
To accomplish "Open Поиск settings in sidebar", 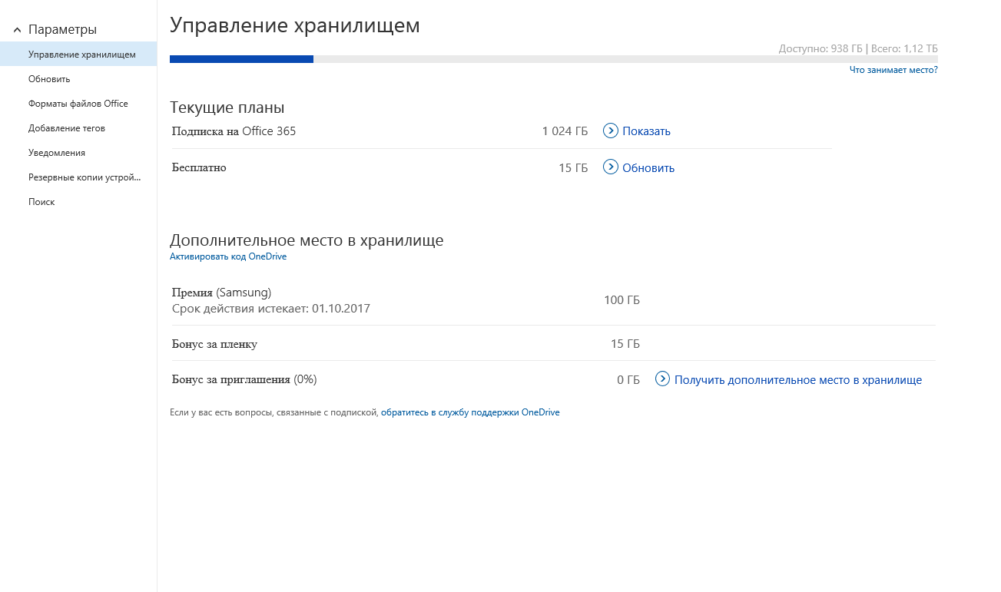I will 41,202.
